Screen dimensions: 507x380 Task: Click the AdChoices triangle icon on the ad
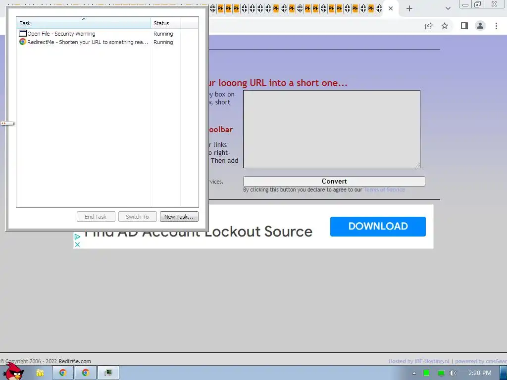77,237
